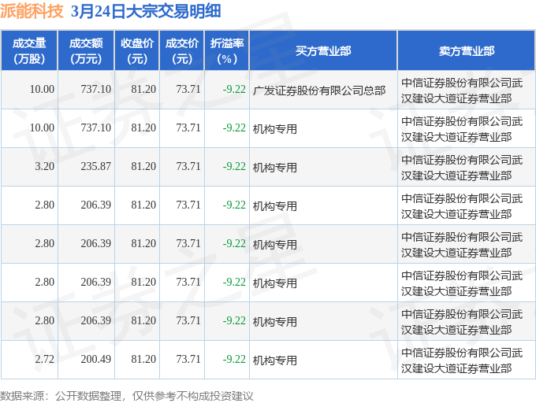The width and height of the screenshot is (536, 403).
Task: Select the 收盘价(元) column header
Action: 136,51
